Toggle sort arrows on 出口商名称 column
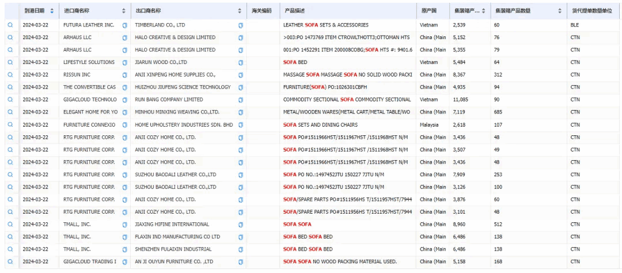This screenshot has height=273, width=622. click(x=240, y=11)
